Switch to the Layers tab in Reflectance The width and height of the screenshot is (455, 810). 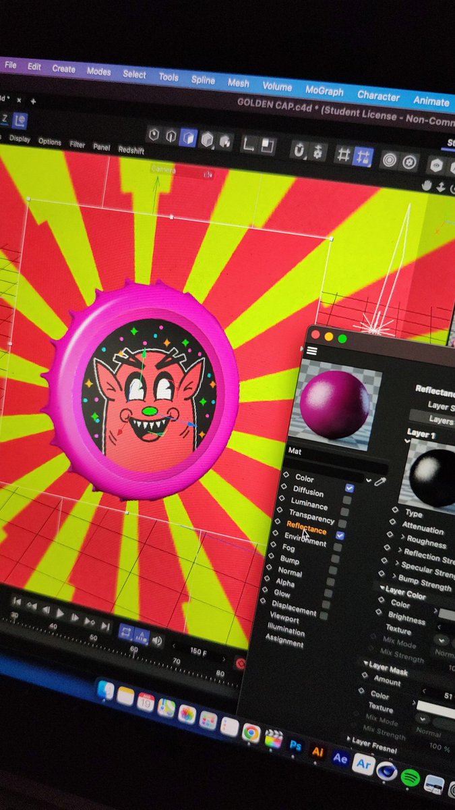tap(441, 421)
